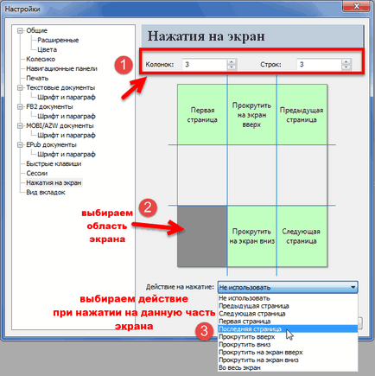Choose Первая страница from dropdown list
The width and height of the screenshot is (375, 376).
288,322
